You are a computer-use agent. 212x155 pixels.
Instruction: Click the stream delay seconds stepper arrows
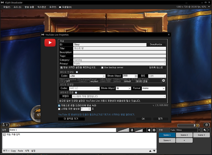point(89,109)
